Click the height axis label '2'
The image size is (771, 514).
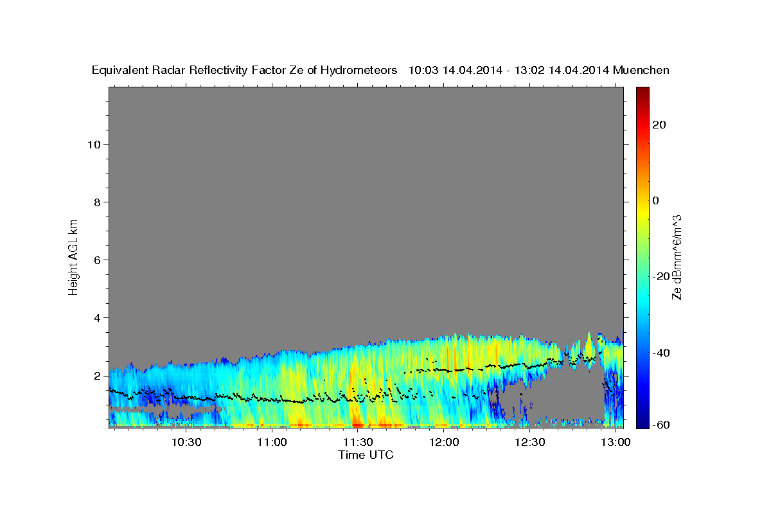[x=98, y=376]
